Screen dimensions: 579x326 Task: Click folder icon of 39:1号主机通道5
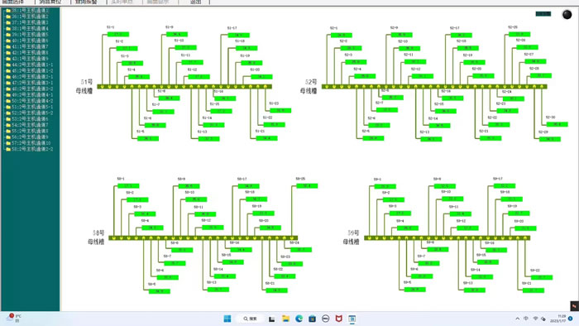tap(8, 35)
